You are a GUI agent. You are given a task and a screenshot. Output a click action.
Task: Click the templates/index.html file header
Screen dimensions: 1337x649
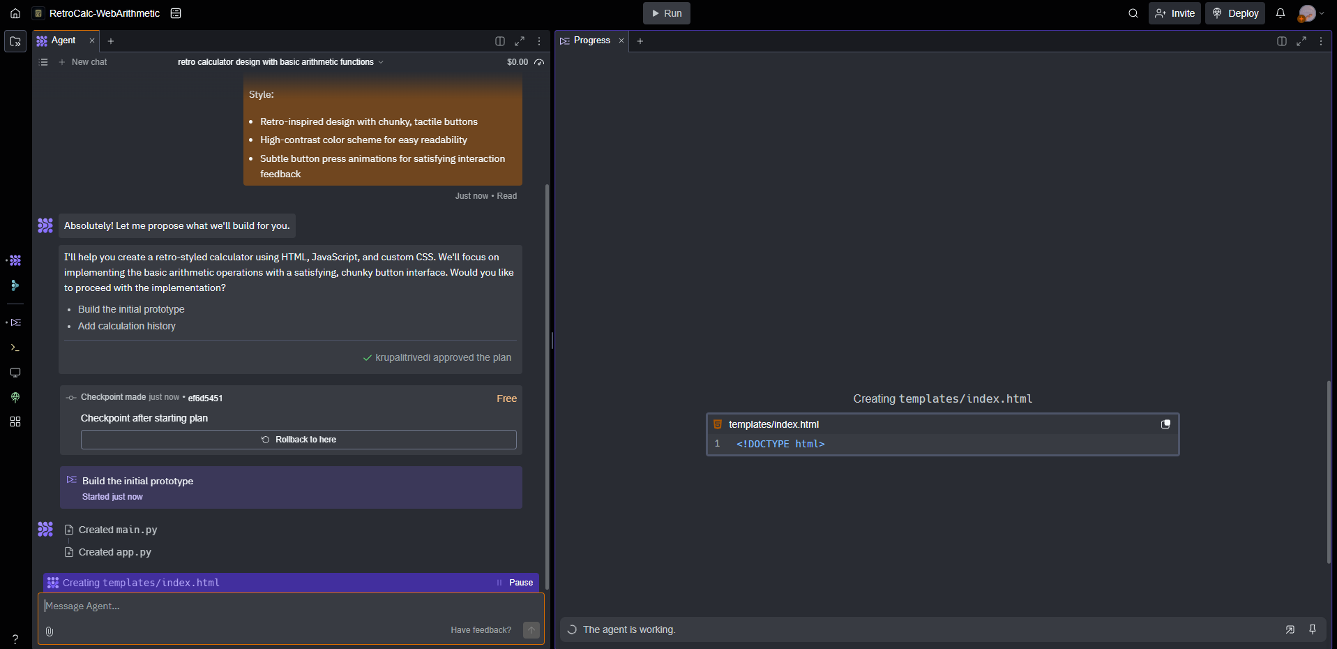click(x=943, y=424)
